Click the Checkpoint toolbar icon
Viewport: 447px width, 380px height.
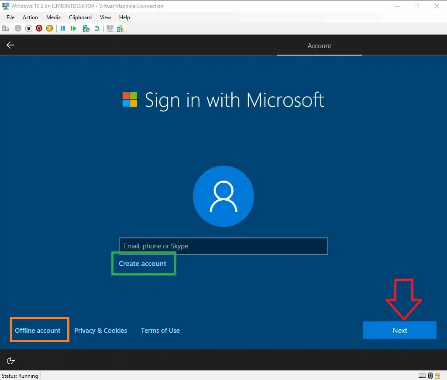coord(86,28)
